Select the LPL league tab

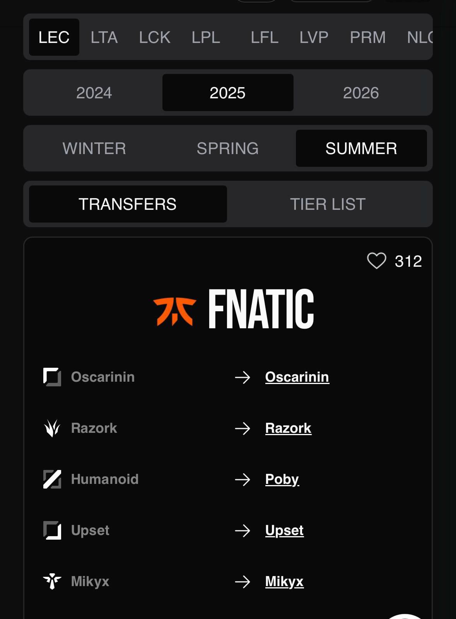(206, 37)
